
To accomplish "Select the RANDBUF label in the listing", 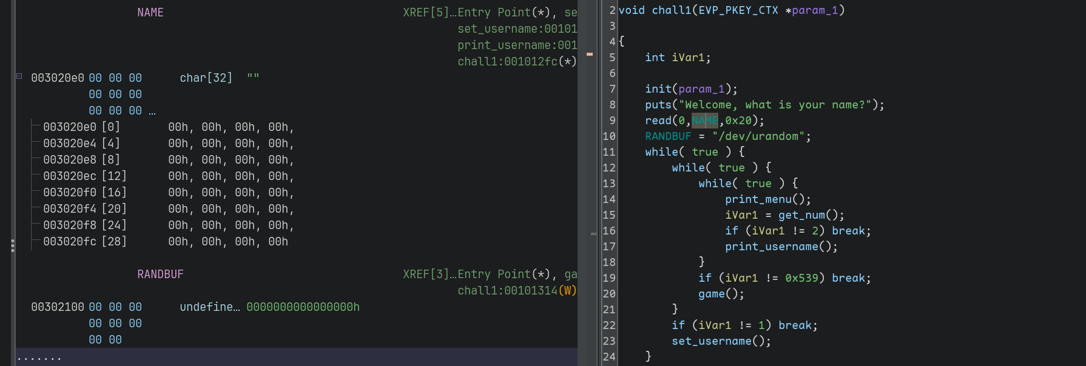I will [x=160, y=274].
